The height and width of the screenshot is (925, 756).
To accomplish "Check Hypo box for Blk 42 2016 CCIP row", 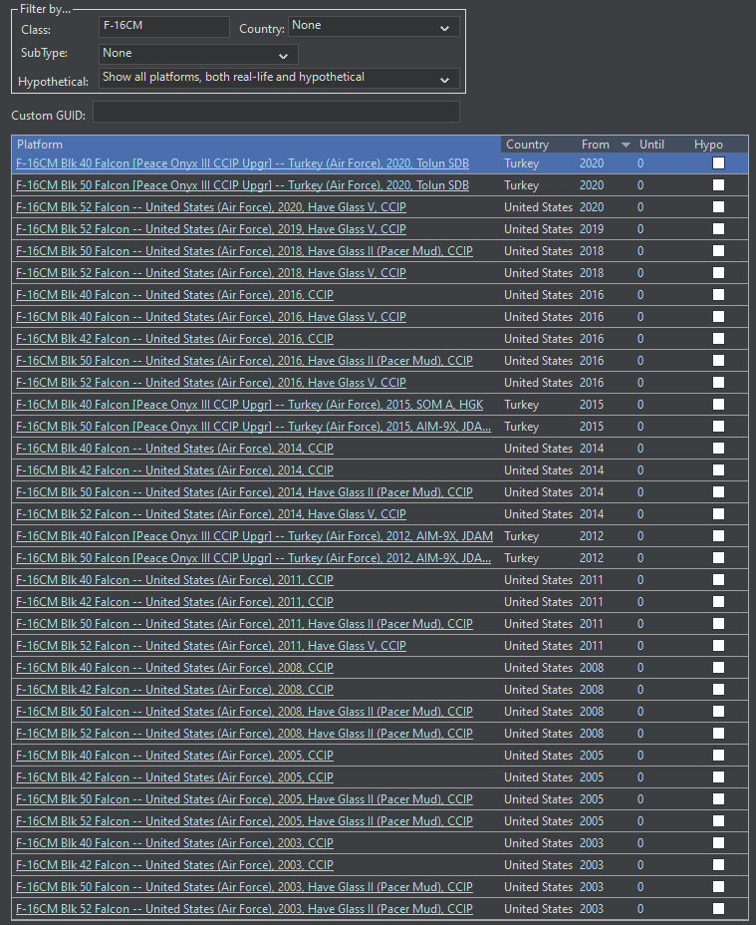I will coord(718,339).
